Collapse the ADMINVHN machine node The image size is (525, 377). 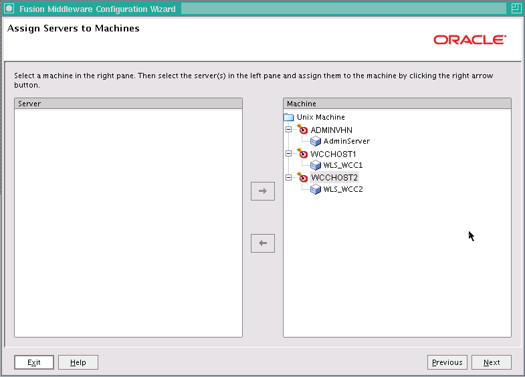point(288,130)
